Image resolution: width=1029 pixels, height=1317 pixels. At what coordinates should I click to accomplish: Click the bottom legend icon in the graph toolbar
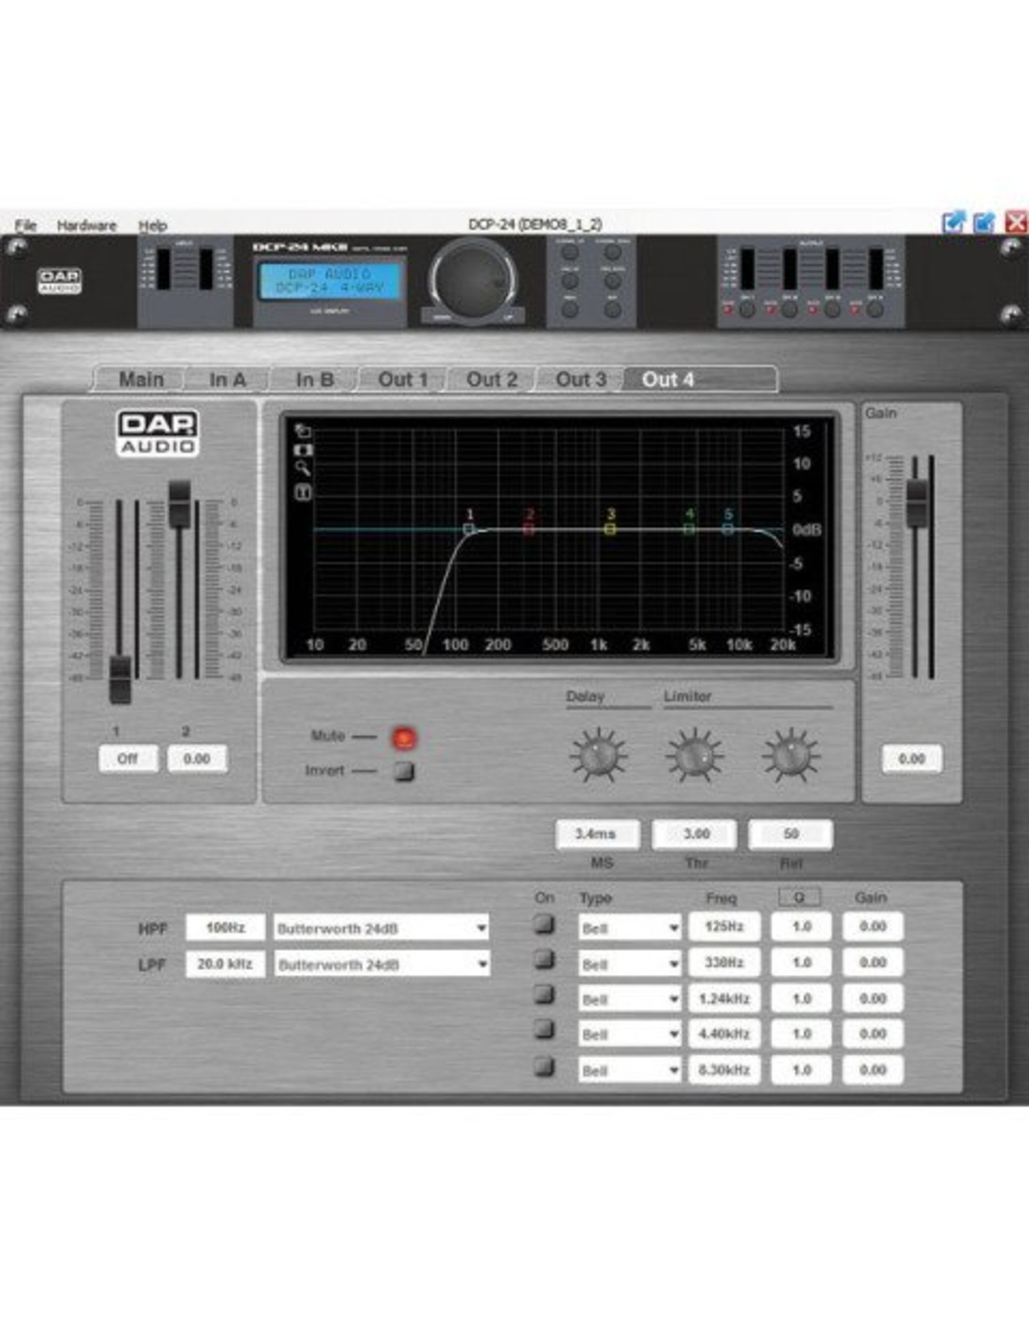(x=302, y=489)
